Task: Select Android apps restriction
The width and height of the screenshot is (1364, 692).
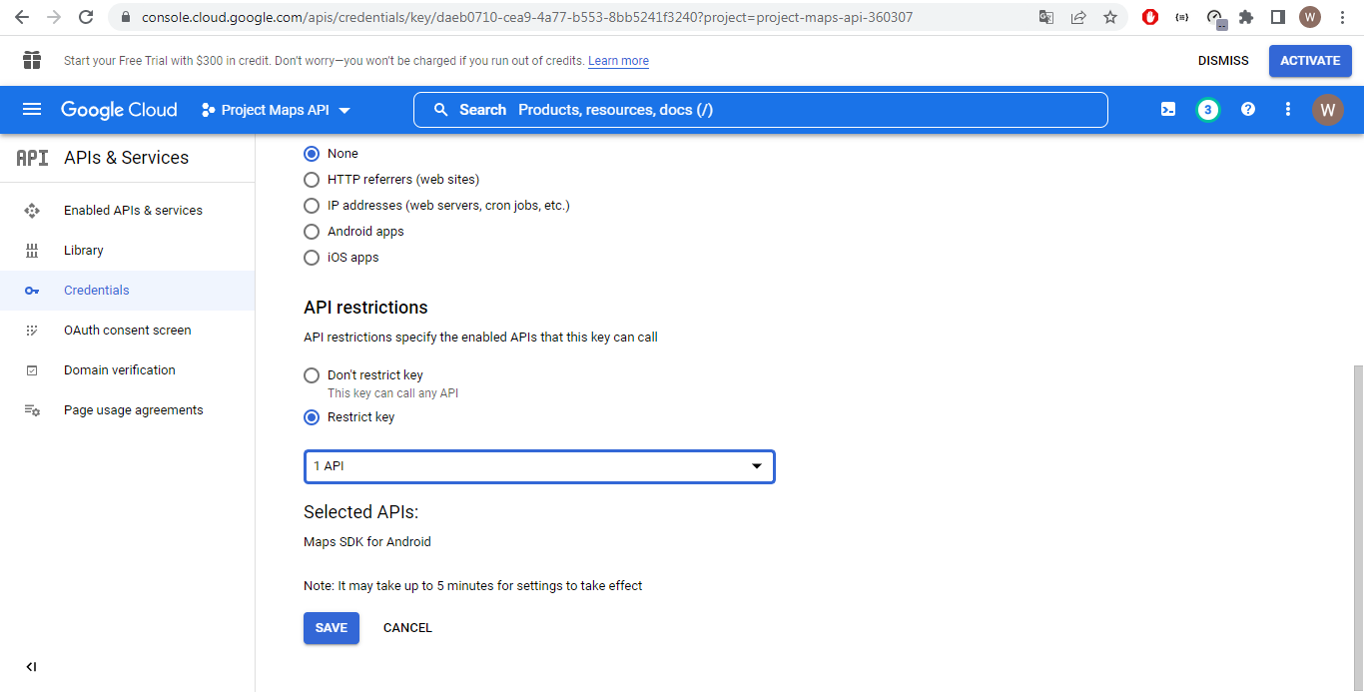Action: [x=312, y=232]
